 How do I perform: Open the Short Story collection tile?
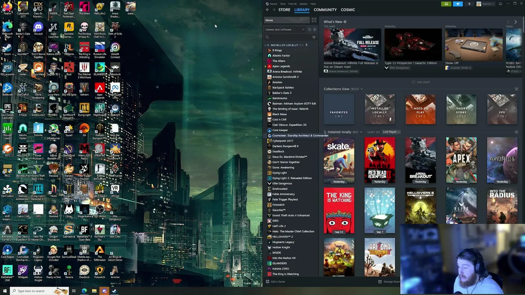(x=461, y=109)
